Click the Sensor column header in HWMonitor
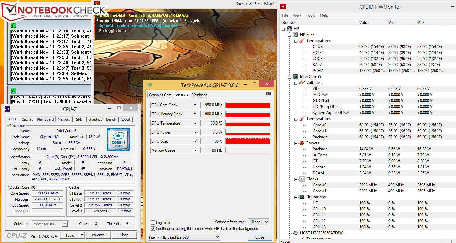Image resolution: width=456 pixels, height=243 pixels. pyautogui.click(x=318, y=22)
